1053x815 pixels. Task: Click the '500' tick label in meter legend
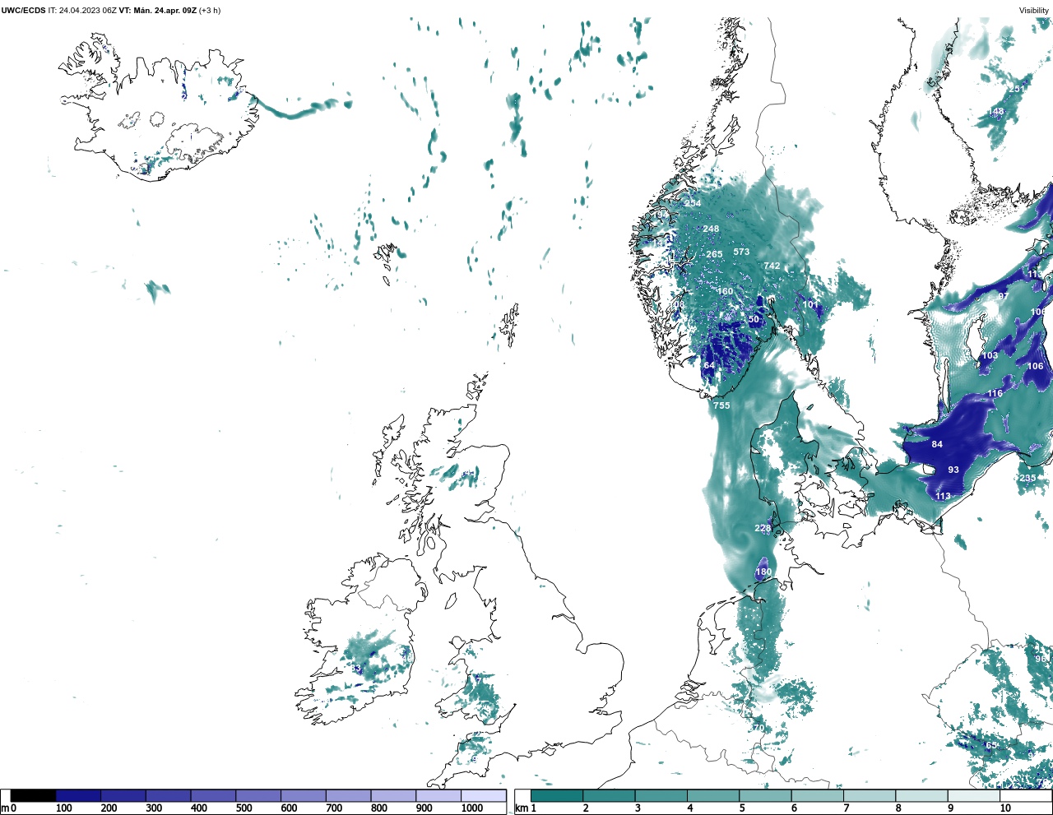pos(244,808)
